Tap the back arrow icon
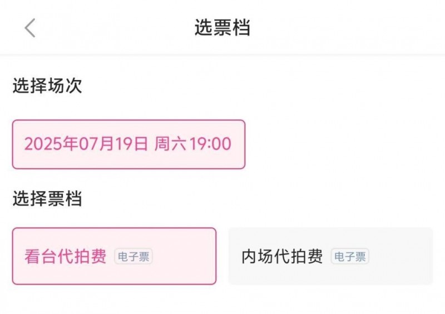Viewport: 445px width, 314px height. coord(30,28)
